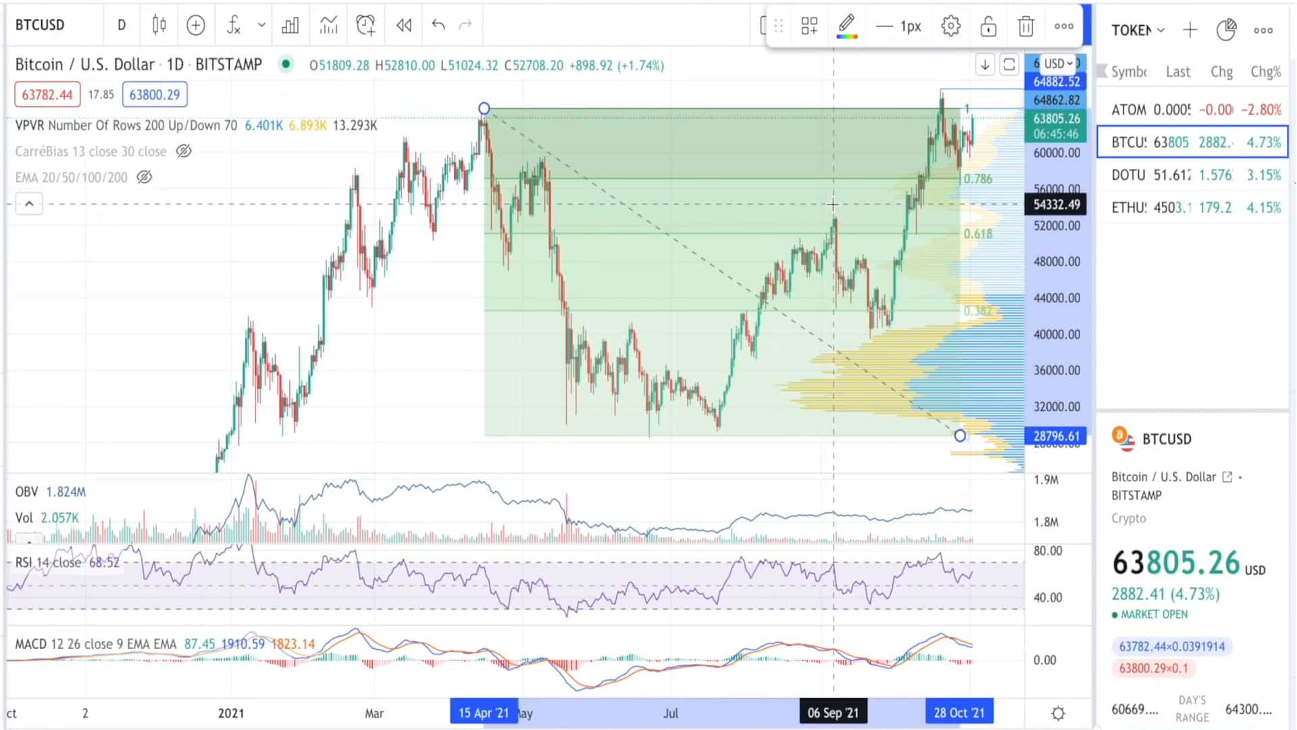The width and height of the screenshot is (1297, 730).
Task: Open the fx indicators menu
Action: (x=233, y=25)
